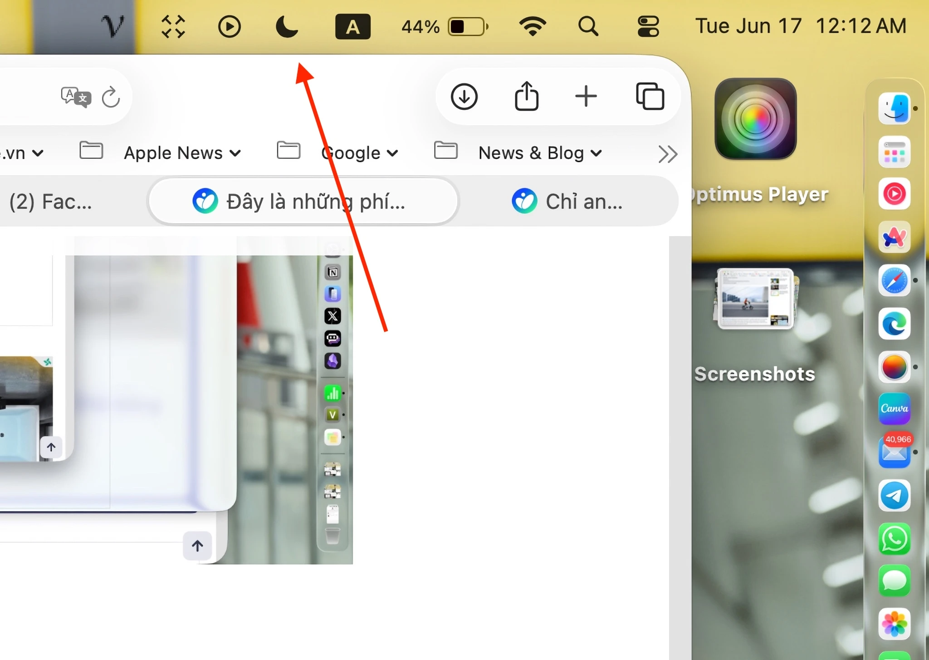
Task: Click the Safari translate page icon
Action: click(x=76, y=97)
